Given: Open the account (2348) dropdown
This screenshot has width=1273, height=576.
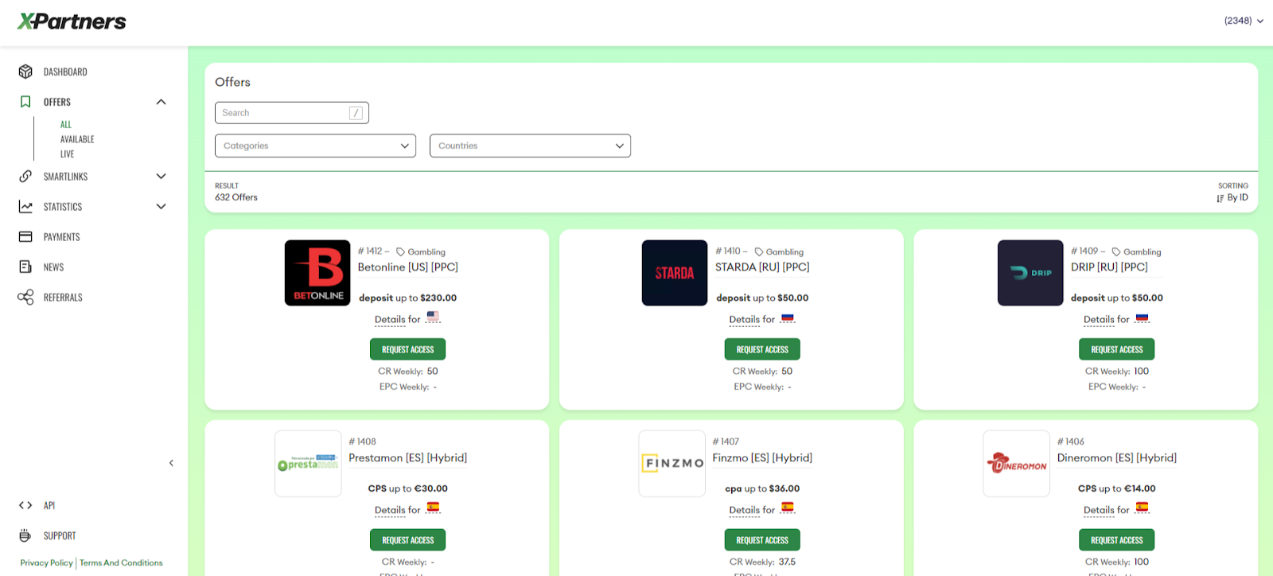Looking at the screenshot, I should click(1244, 21).
